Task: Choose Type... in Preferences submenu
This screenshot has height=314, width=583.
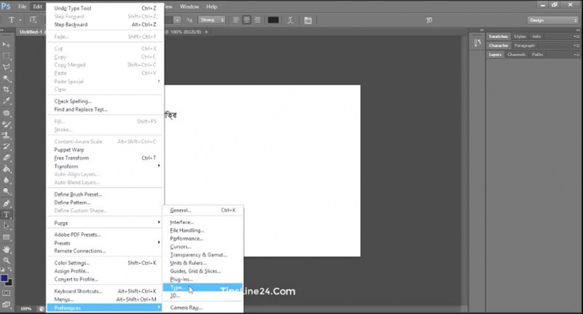Action: (203, 288)
